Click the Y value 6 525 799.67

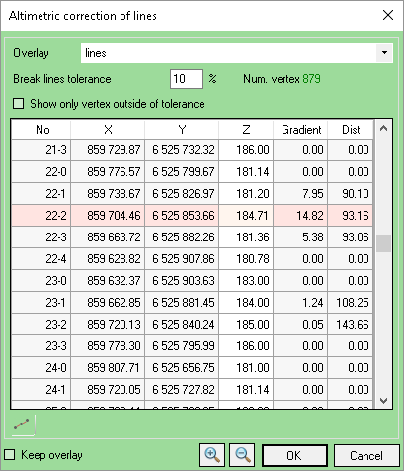[182, 172]
